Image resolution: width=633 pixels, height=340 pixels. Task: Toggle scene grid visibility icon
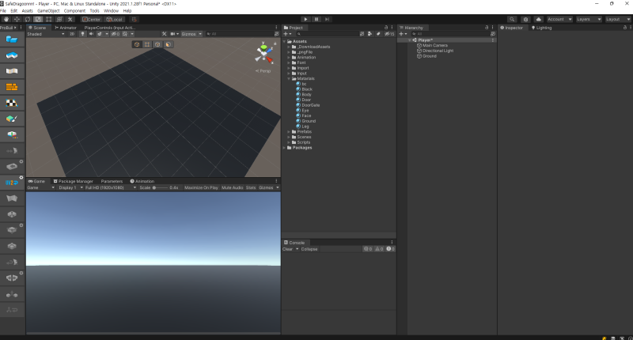click(x=125, y=34)
